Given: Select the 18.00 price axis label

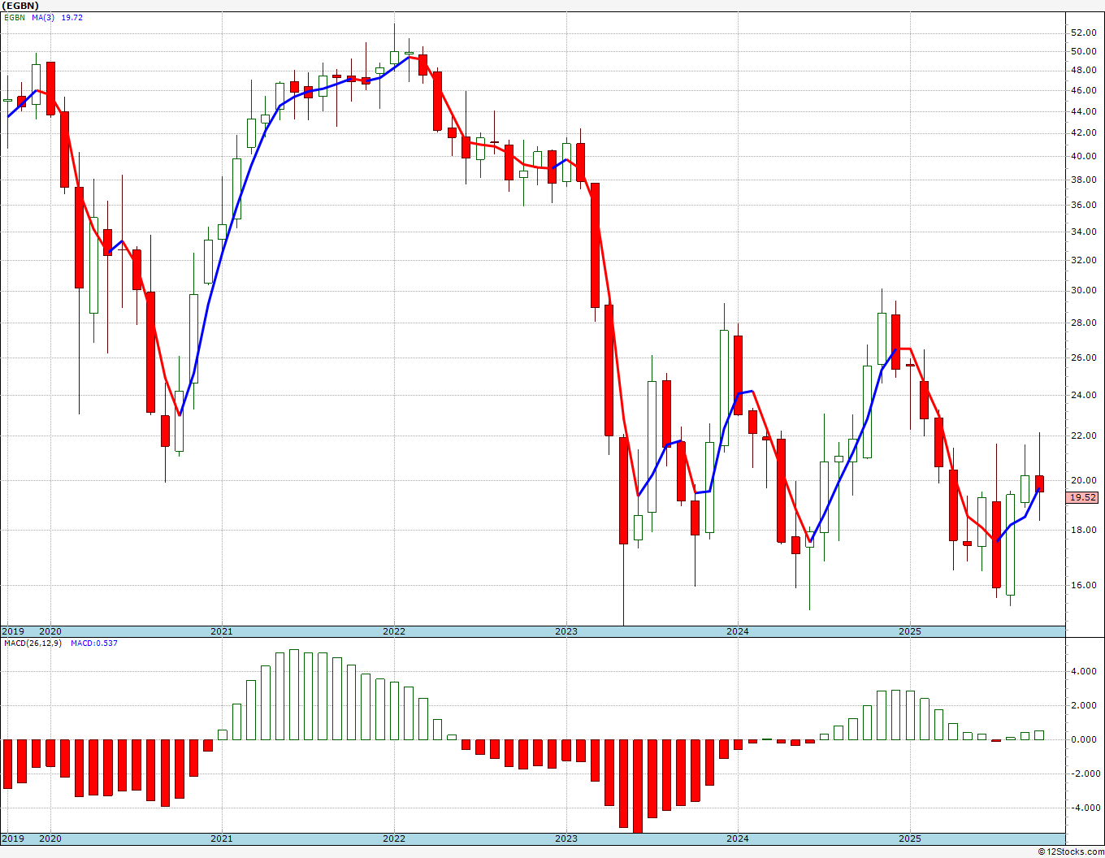Looking at the screenshot, I should (1084, 530).
